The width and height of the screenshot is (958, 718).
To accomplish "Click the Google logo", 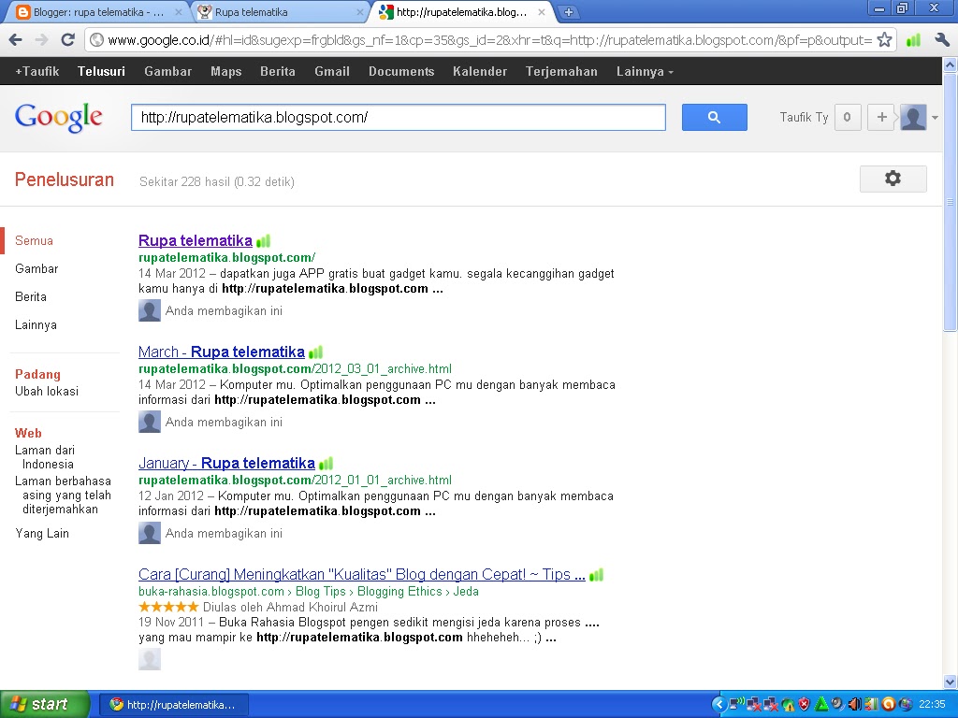I will pos(59,117).
